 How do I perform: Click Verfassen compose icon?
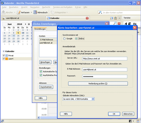[19, 12]
